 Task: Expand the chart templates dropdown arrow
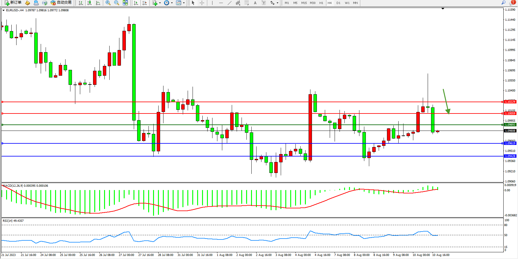(184, 3)
